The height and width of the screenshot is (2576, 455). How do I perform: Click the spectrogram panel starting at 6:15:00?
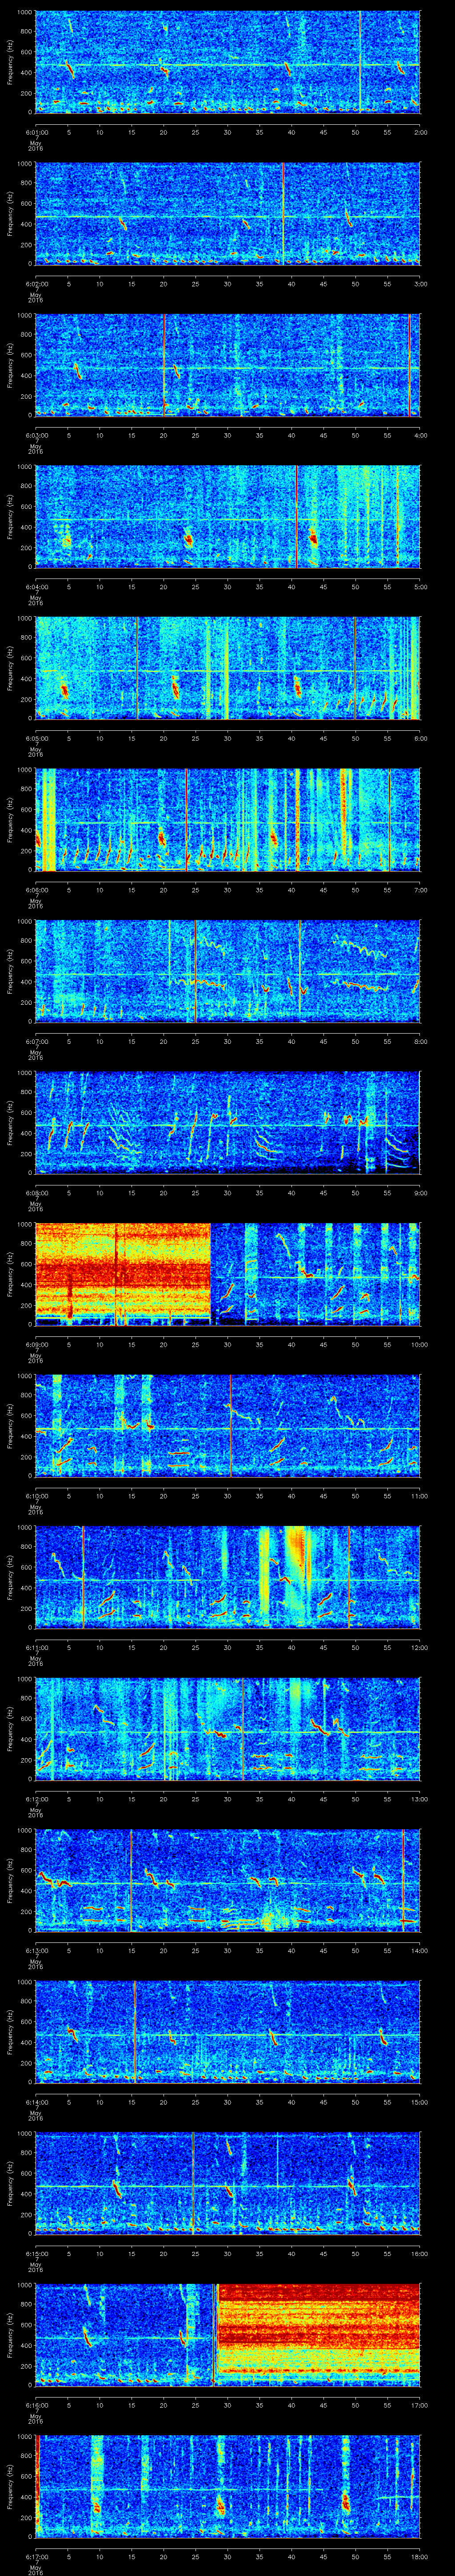click(228, 2183)
